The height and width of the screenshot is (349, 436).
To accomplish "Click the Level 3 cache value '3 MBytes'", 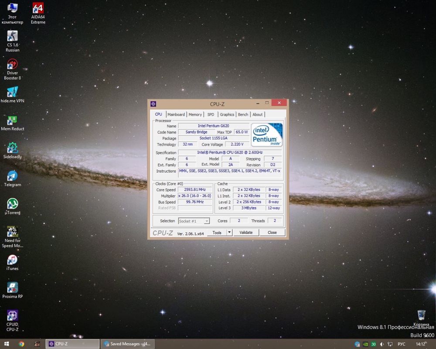I will (249, 208).
